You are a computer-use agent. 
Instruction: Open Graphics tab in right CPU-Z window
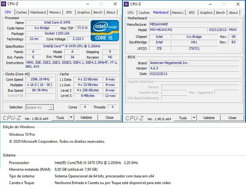click(x=206, y=13)
